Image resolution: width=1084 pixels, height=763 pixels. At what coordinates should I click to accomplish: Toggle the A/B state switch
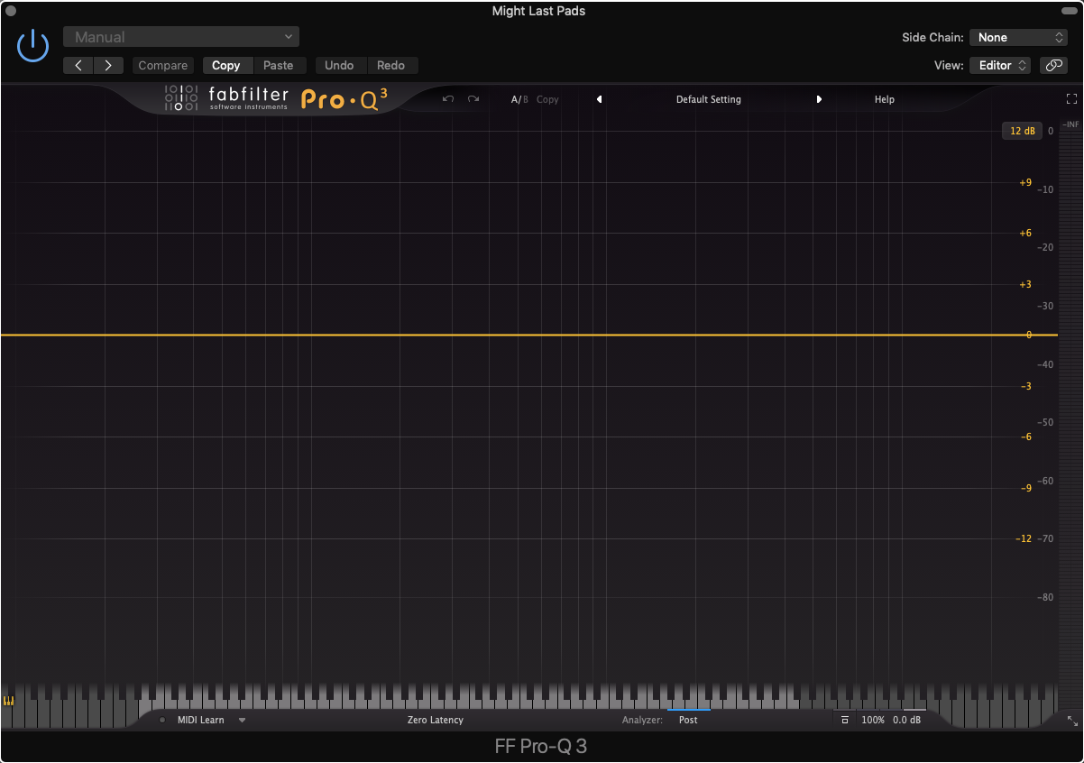tap(519, 99)
